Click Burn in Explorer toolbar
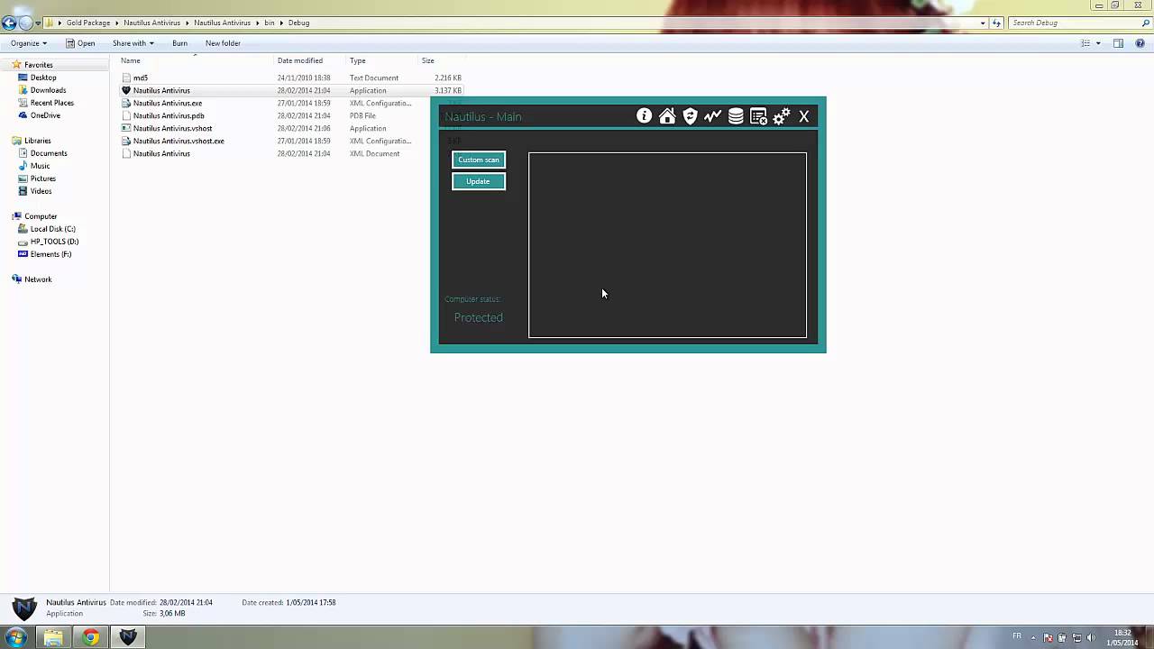The height and width of the screenshot is (649, 1154). click(x=179, y=43)
